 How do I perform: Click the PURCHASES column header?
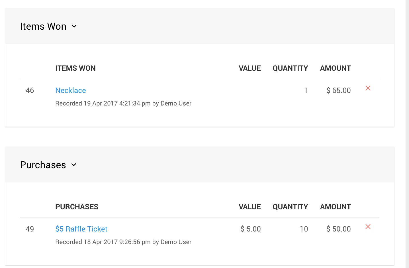coord(77,207)
